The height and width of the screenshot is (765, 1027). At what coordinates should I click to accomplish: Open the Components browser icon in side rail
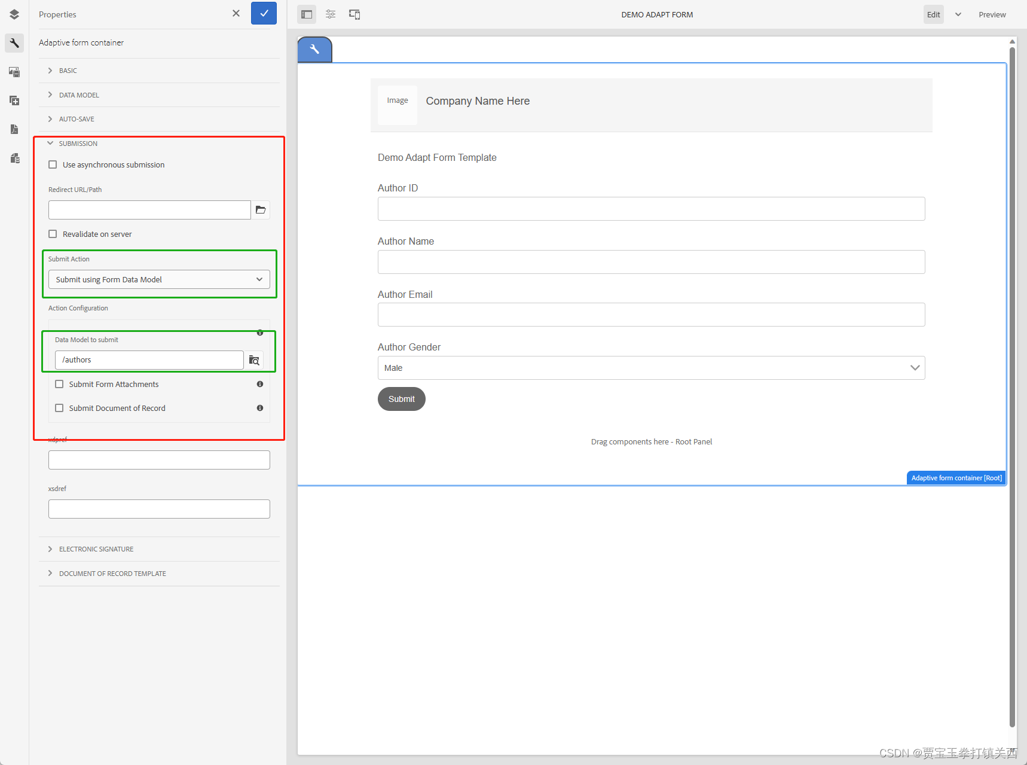click(14, 100)
